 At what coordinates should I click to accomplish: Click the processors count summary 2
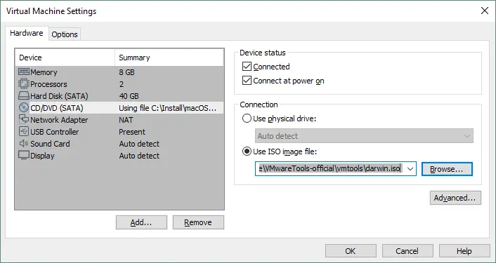[x=122, y=84]
